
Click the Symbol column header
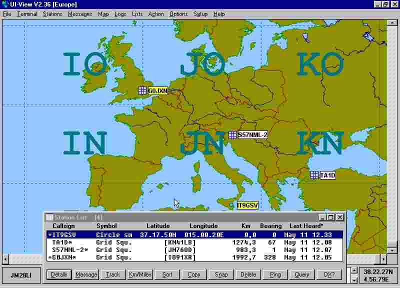(106, 226)
